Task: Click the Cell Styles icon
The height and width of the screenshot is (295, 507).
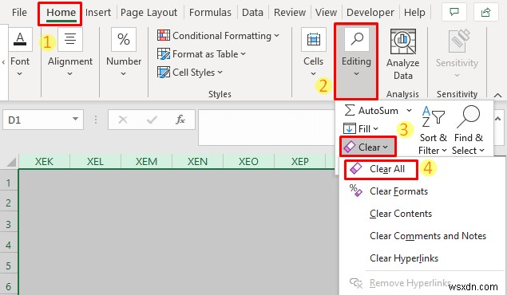Action: [164, 72]
